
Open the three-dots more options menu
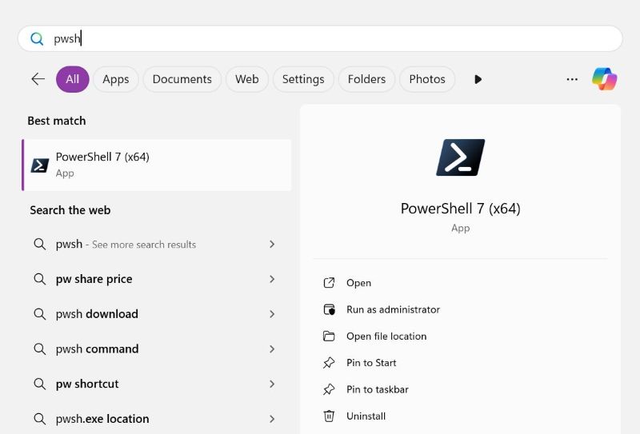(x=572, y=79)
